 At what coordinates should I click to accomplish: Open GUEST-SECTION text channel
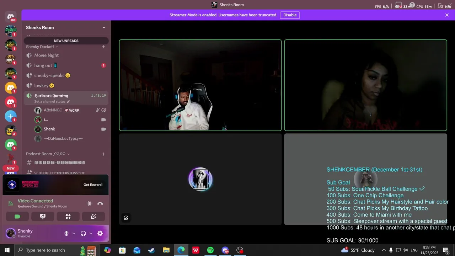pos(66,163)
